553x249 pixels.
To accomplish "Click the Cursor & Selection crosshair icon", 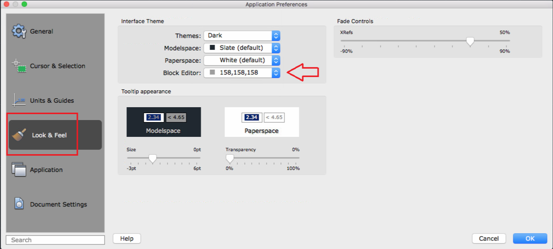I will point(19,66).
